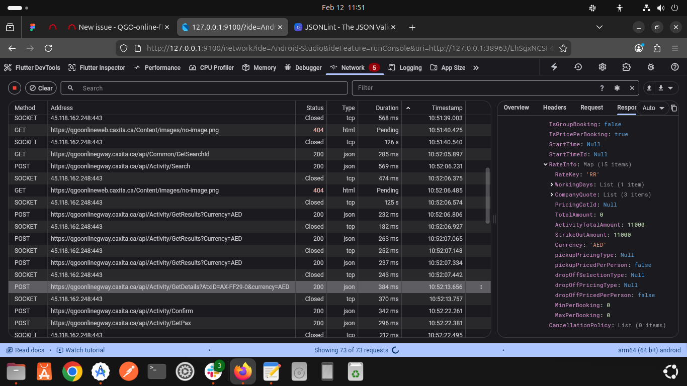Click the hot restart icon

pos(578,67)
